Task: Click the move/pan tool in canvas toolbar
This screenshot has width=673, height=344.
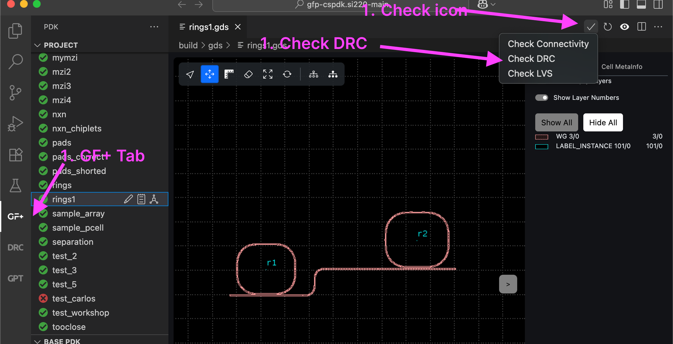Action: (210, 74)
